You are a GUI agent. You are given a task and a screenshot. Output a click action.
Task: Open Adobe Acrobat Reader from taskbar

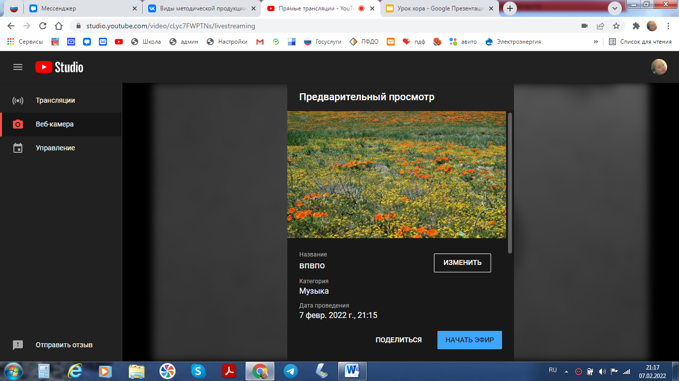click(229, 371)
